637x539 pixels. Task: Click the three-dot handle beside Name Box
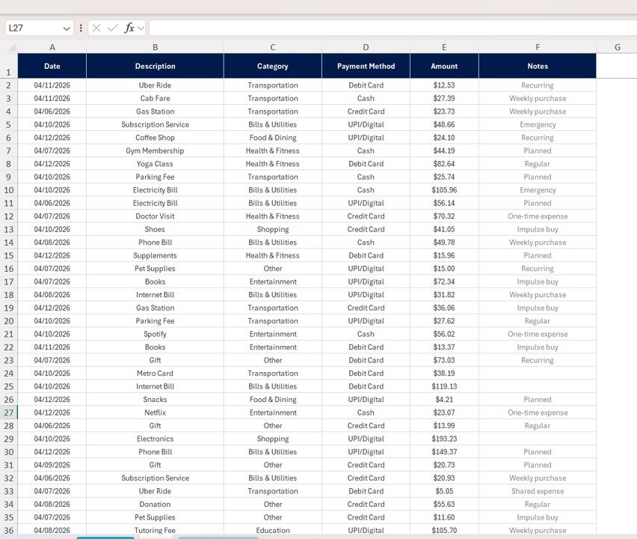tap(81, 28)
